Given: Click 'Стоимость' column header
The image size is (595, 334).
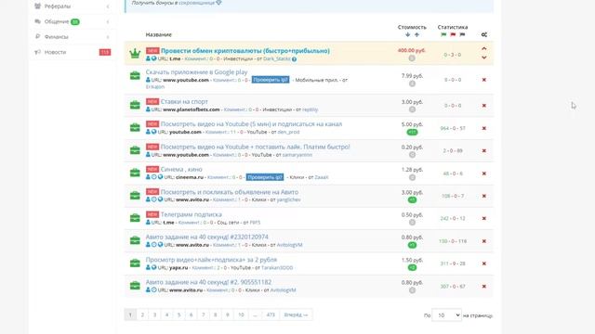Looking at the screenshot, I should (x=412, y=27).
